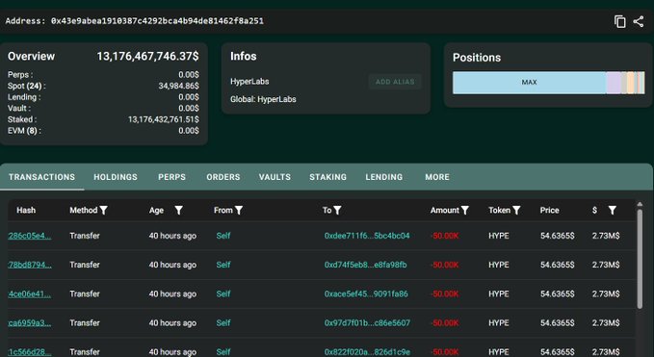654x357 pixels.
Task: Click Self in the 78bd8794 row
Action: pyautogui.click(x=223, y=265)
